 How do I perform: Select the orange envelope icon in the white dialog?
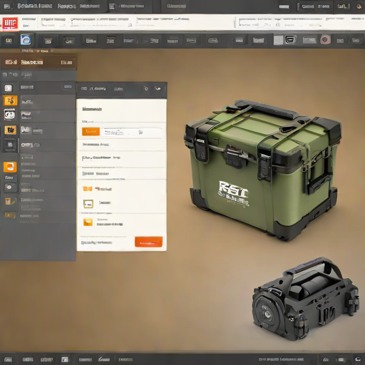pyautogui.click(x=88, y=222)
